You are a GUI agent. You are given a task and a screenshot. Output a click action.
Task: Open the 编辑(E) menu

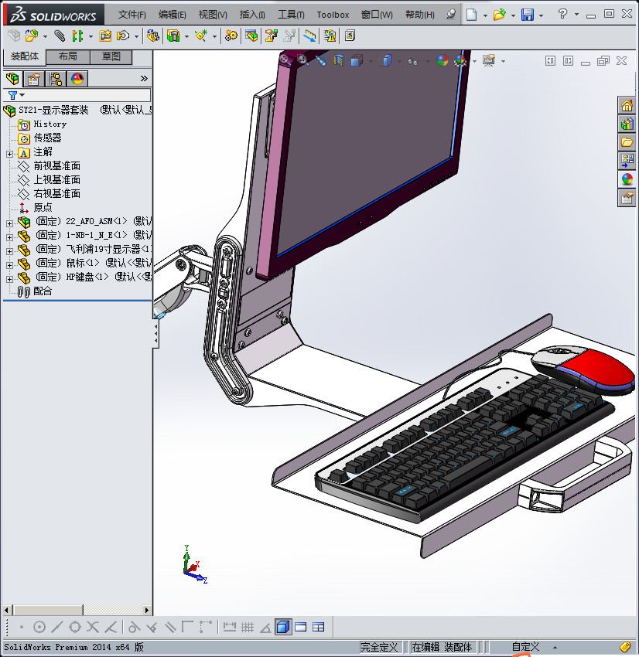(x=172, y=15)
